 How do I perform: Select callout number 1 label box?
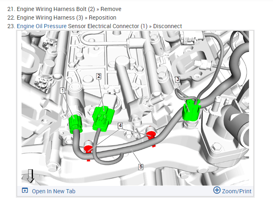[x=62, y=91]
